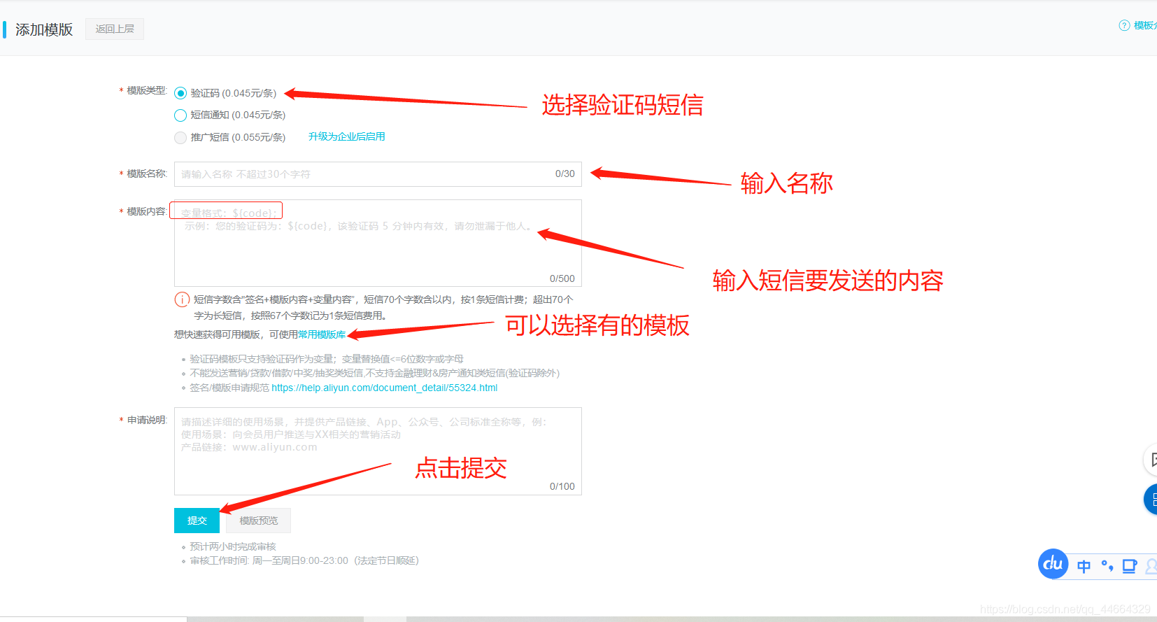
Task: Click the info warning icon beside 短信字数含
Action: click(x=182, y=299)
